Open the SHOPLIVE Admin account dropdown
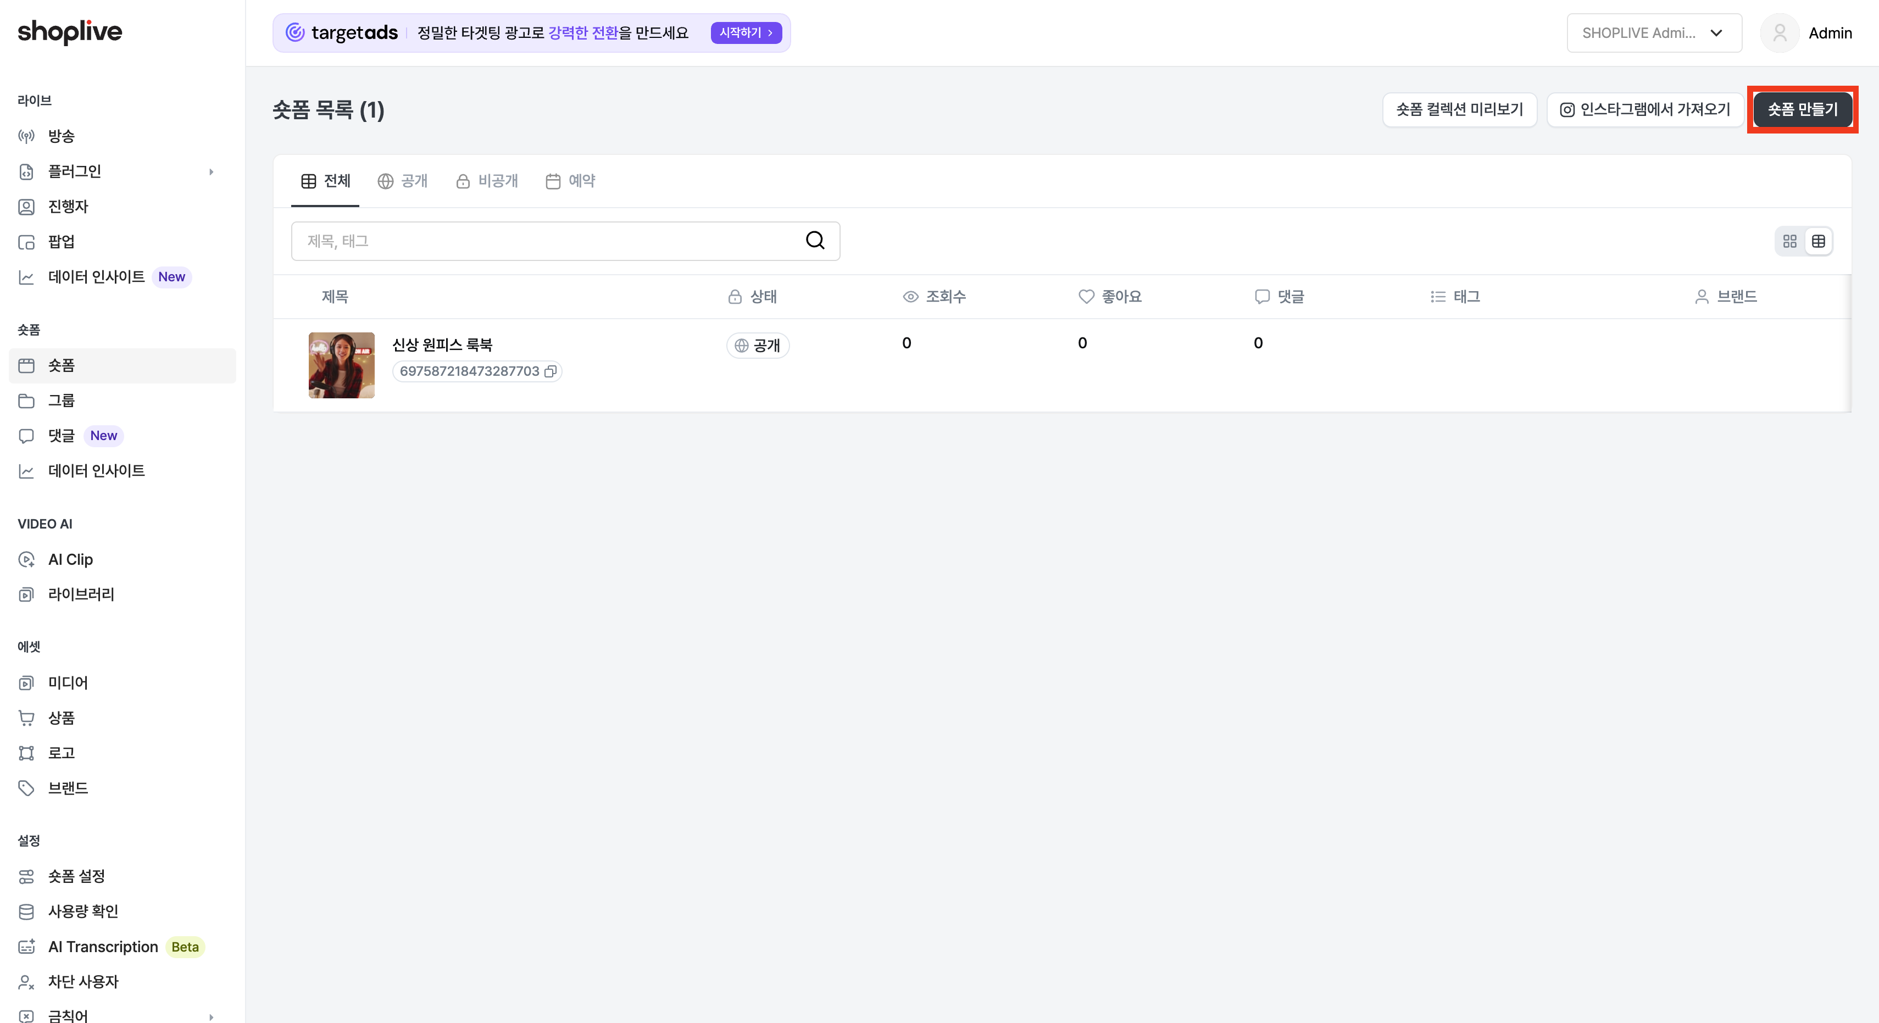The height and width of the screenshot is (1023, 1879). click(1654, 33)
